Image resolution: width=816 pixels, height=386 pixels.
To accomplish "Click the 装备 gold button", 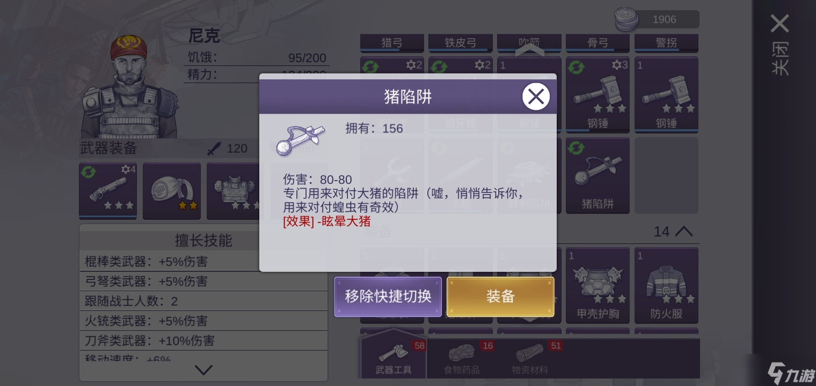I will coord(500,296).
